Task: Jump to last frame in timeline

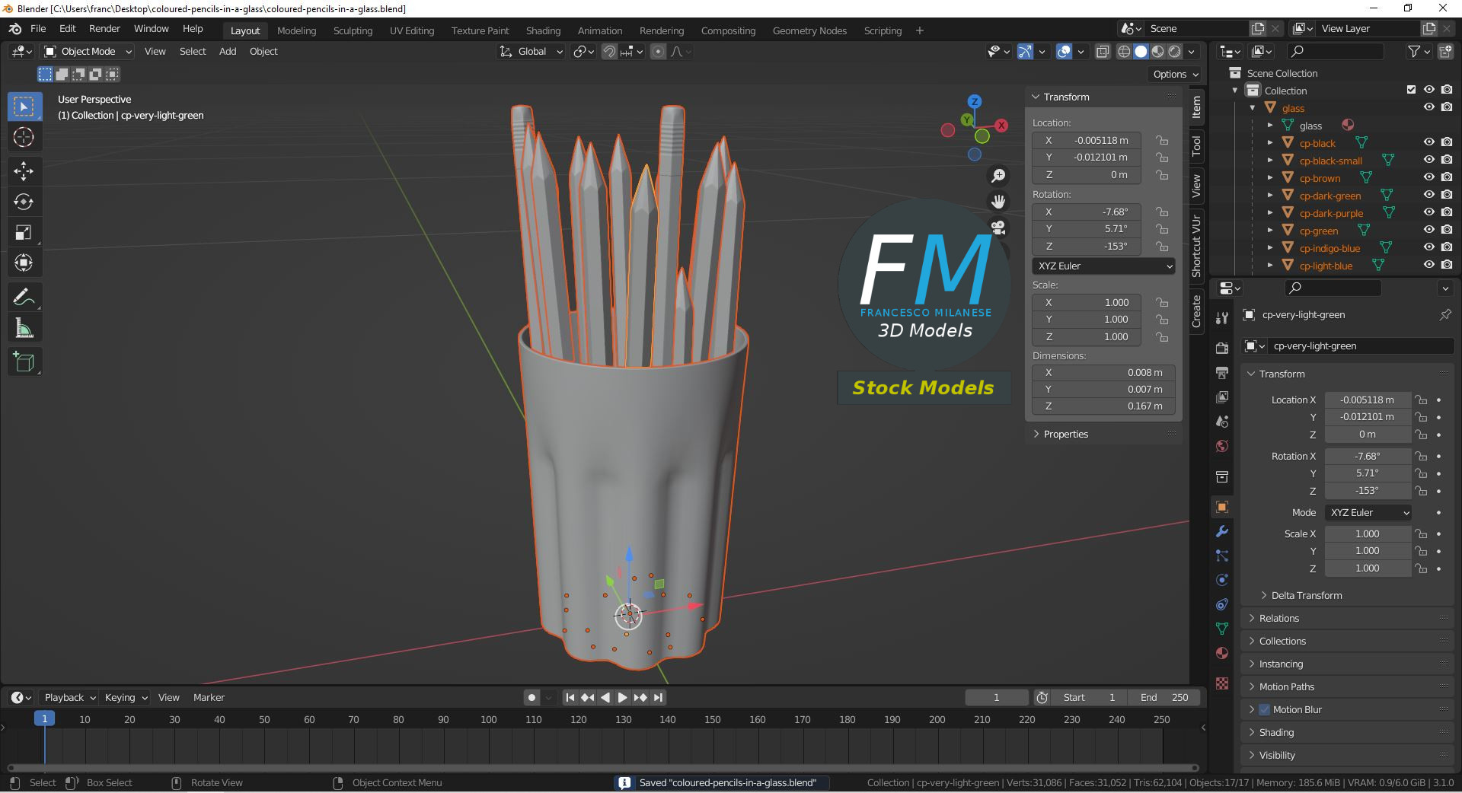Action: pos(658,697)
